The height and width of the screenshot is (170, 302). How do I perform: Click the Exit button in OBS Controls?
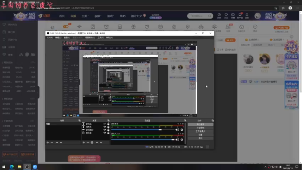(200, 138)
